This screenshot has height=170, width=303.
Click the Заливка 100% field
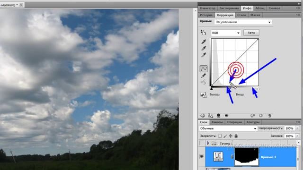coord(289,136)
